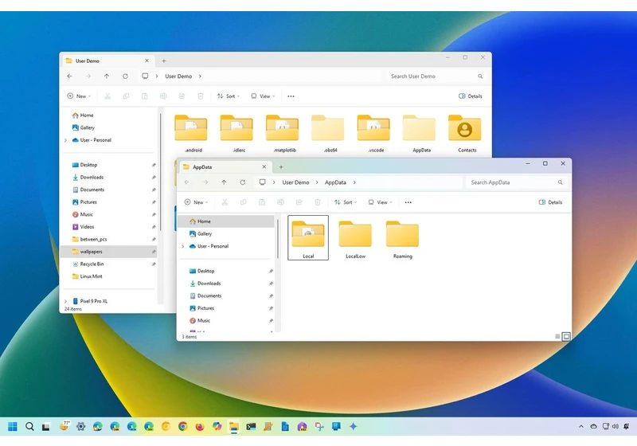
Task: Click Paste icon in AppData window toolbar
Action: click(x=262, y=202)
